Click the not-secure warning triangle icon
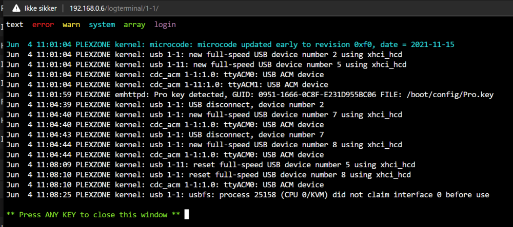The image size is (513, 227). pyautogui.click(x=16, y=9)
